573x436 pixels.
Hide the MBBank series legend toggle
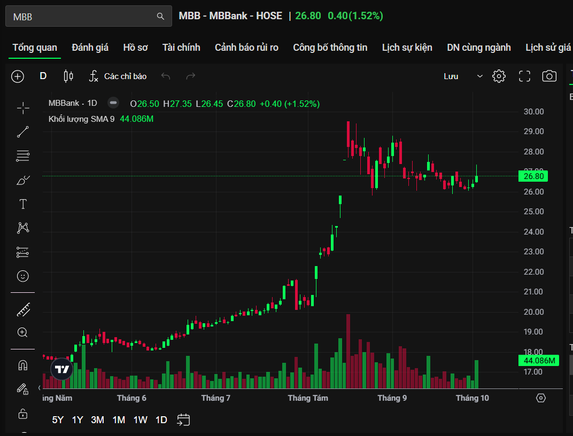[113, 104]
